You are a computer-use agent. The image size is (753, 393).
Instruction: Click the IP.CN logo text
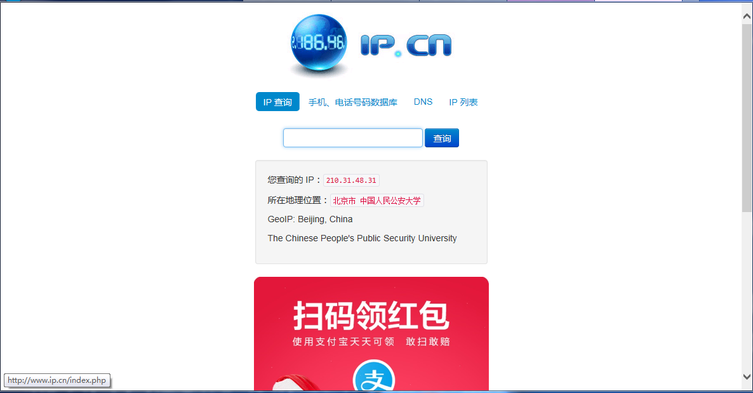pyautogui.click(x=406, y=46)
